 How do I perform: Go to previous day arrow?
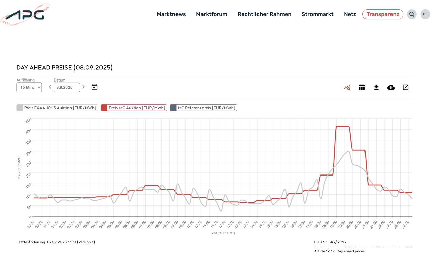coord(50,87)
